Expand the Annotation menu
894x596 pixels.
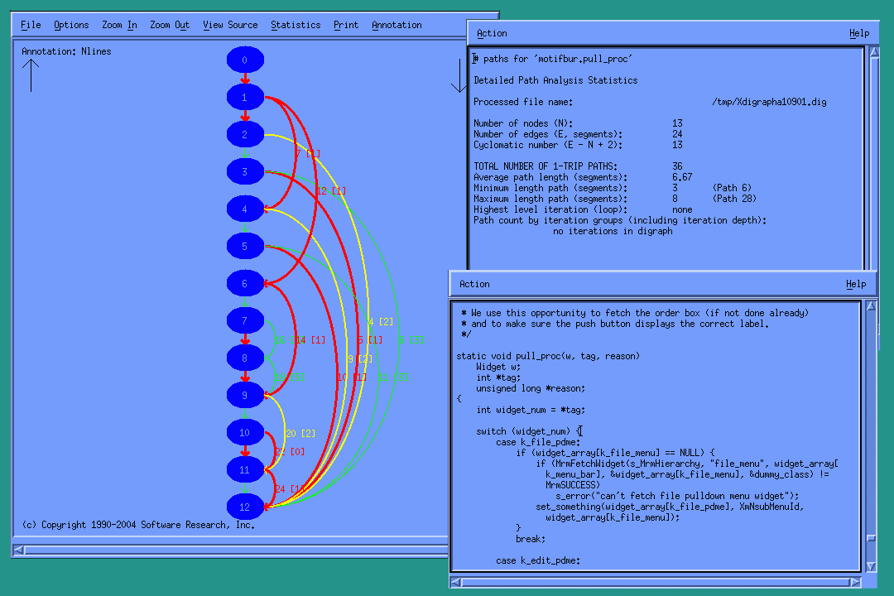(x=397, y=25)
